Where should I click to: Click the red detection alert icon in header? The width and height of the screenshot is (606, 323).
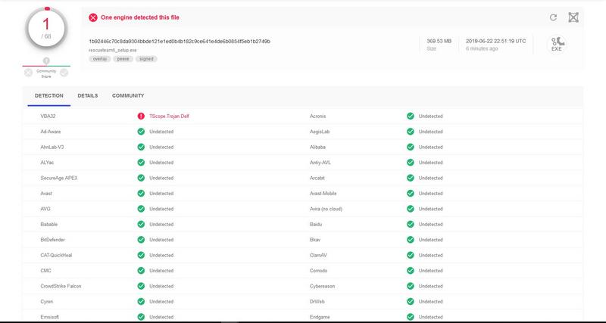point(93,17)
